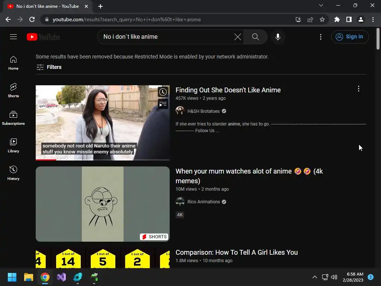This screenshot has width=381, height=286.
Task: Open notifications badge in taskbar
Action: coord(371,277)
